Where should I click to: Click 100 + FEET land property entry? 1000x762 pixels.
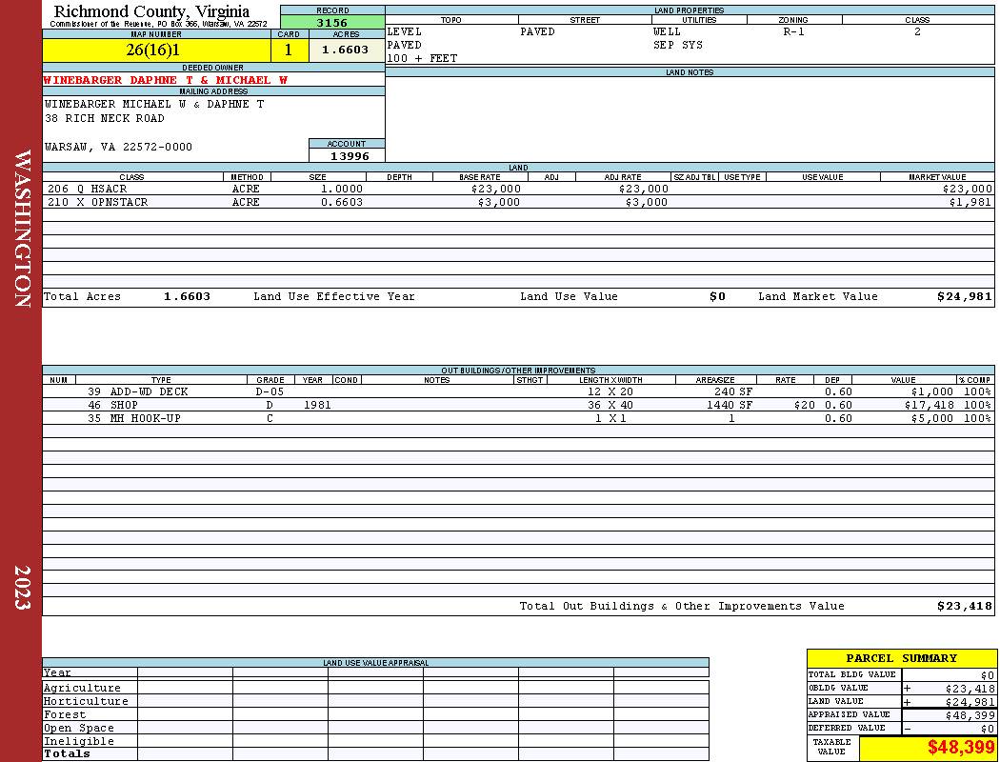[422, 59]
